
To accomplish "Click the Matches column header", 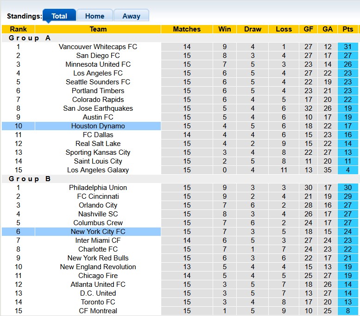I will (x=187, y=29).
